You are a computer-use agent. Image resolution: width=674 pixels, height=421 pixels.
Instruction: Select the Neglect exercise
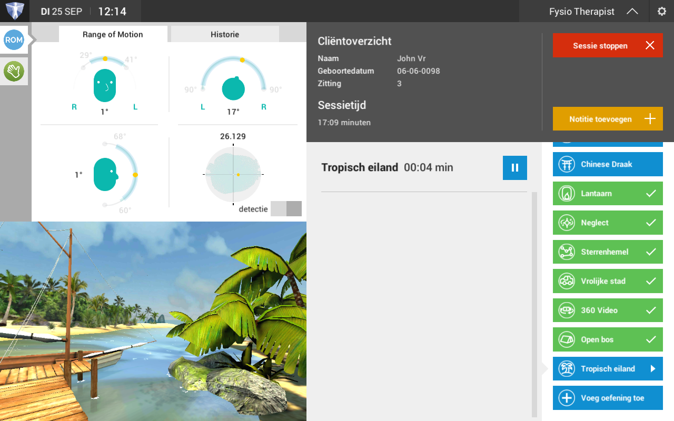coord(608,223)
